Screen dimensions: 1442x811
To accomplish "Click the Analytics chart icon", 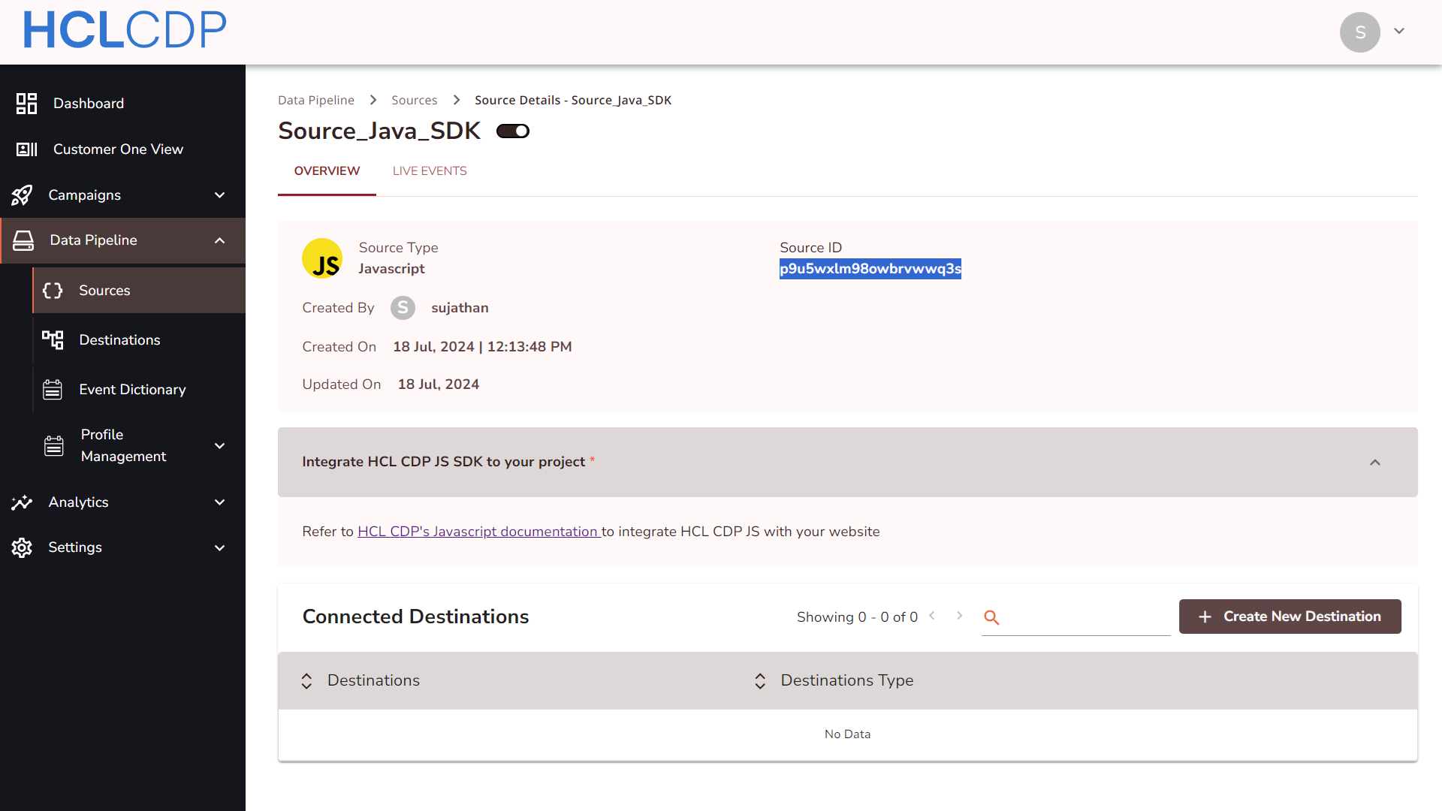I will [22, 502].
